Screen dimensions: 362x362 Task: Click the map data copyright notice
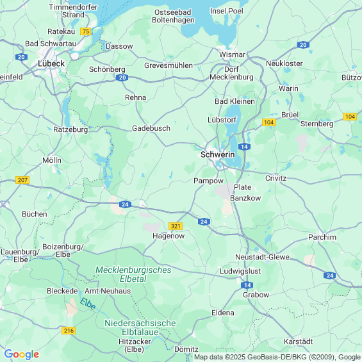pos(277,357)
